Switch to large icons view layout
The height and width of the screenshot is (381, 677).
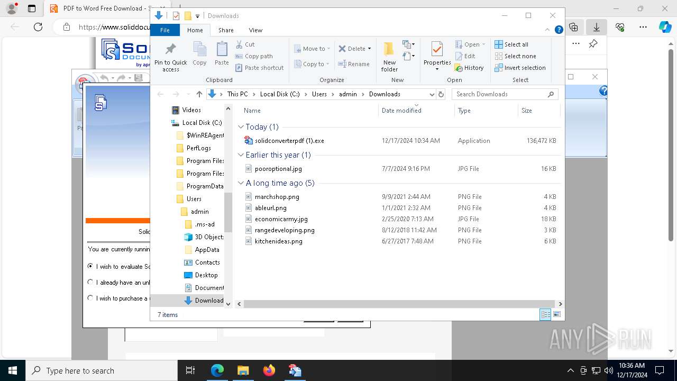point(557,314)
